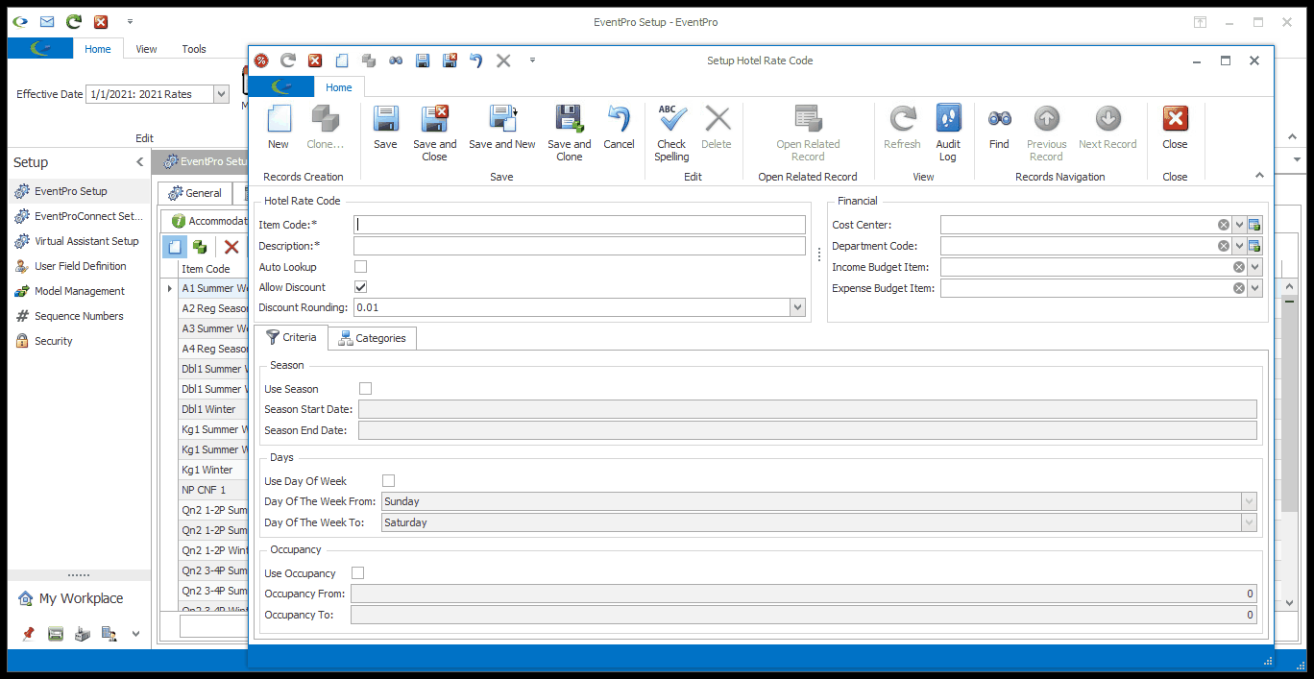Open Sequence Numbers in the navigation panel
This screenshot has width=1314, height=679.
[x=79, y=316]
